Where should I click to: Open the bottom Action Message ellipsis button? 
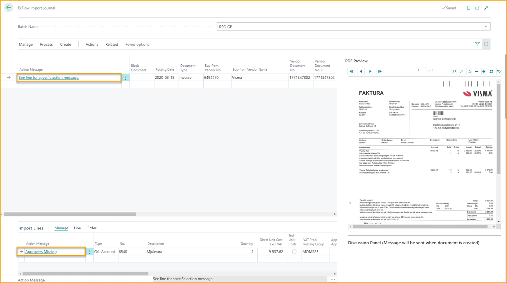(333, 279)
